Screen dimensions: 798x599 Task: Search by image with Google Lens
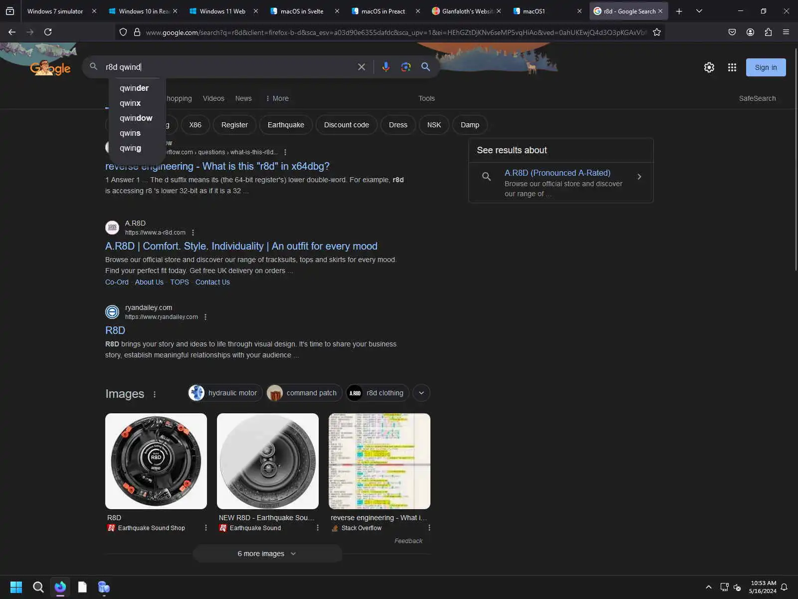[x=406, y=67]
